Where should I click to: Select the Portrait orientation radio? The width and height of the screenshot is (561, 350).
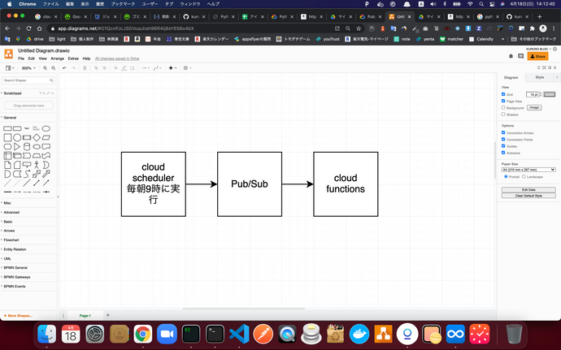click(x=506, y=176)
